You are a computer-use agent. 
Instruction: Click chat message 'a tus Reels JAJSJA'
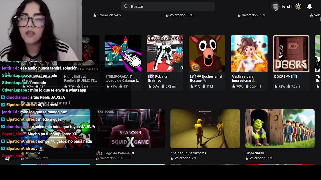click(48, 97)
